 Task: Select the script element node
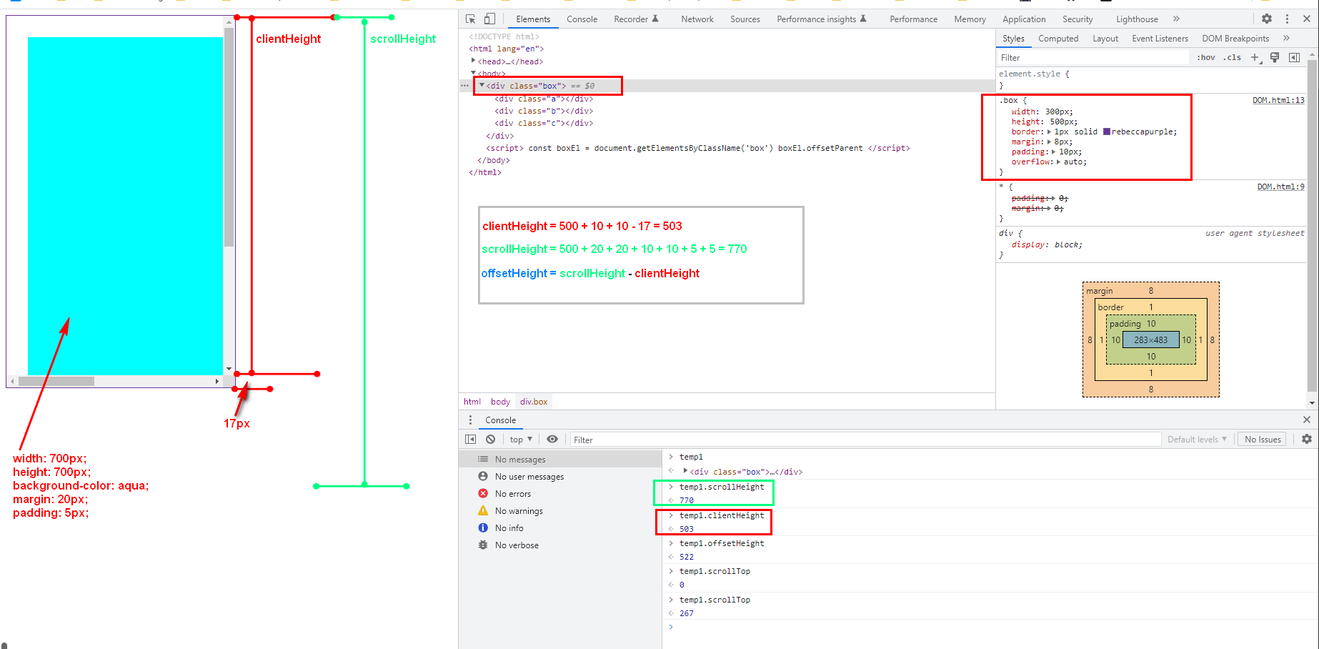pyautogui.click(x=697, y=148)
